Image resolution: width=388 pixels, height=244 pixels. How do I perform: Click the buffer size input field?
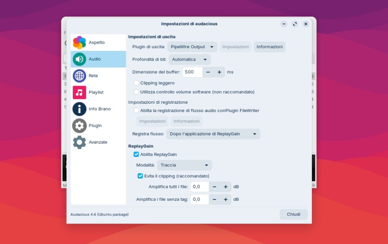192,72
